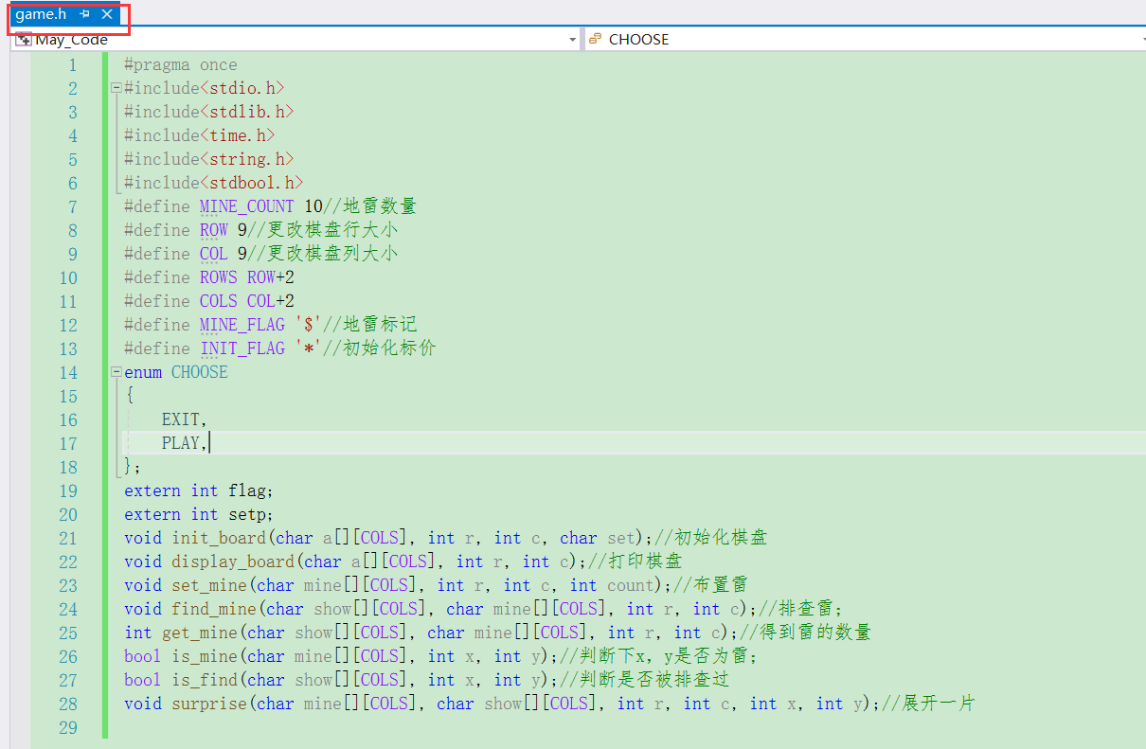Click the comment '//更改棋盘行大小'
1146x749 pixels.
(322, 230)
